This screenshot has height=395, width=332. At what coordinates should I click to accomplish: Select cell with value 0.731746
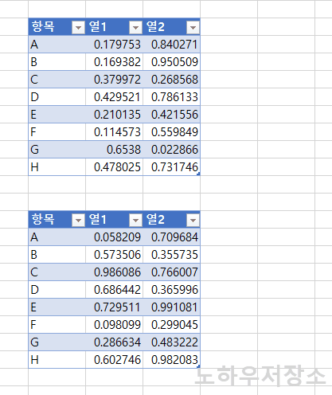click(172, 167)
